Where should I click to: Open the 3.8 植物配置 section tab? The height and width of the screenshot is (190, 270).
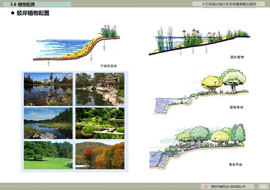point(37,4)
